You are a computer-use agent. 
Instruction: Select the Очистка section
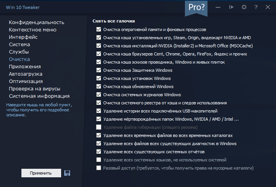point(19,59)
